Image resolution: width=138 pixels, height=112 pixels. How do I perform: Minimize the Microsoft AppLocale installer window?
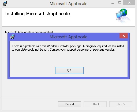(113, 3)
